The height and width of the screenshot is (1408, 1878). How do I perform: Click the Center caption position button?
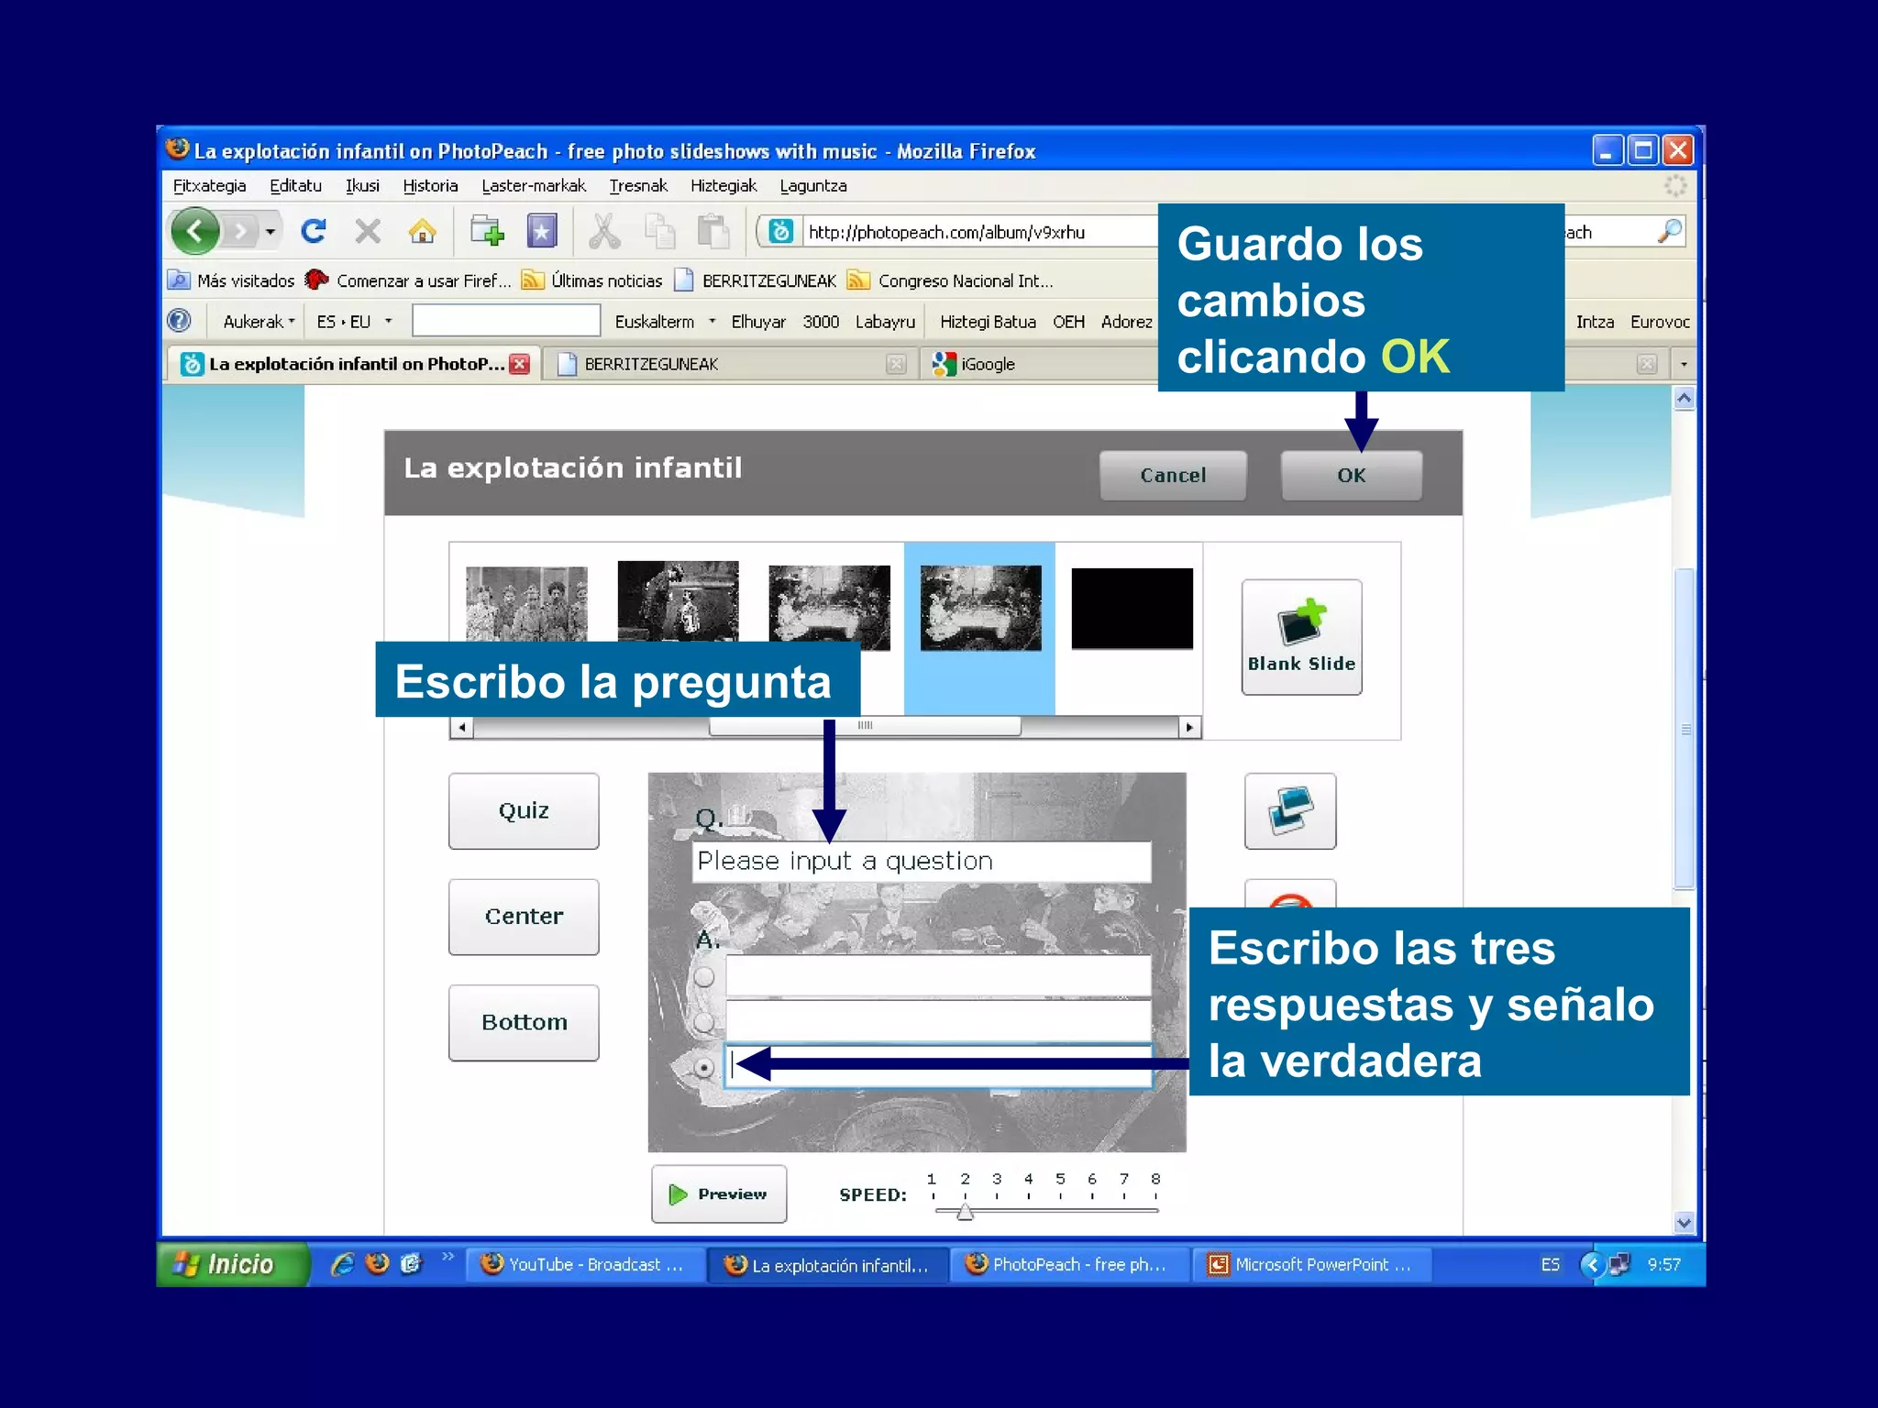tap(524, 917)
